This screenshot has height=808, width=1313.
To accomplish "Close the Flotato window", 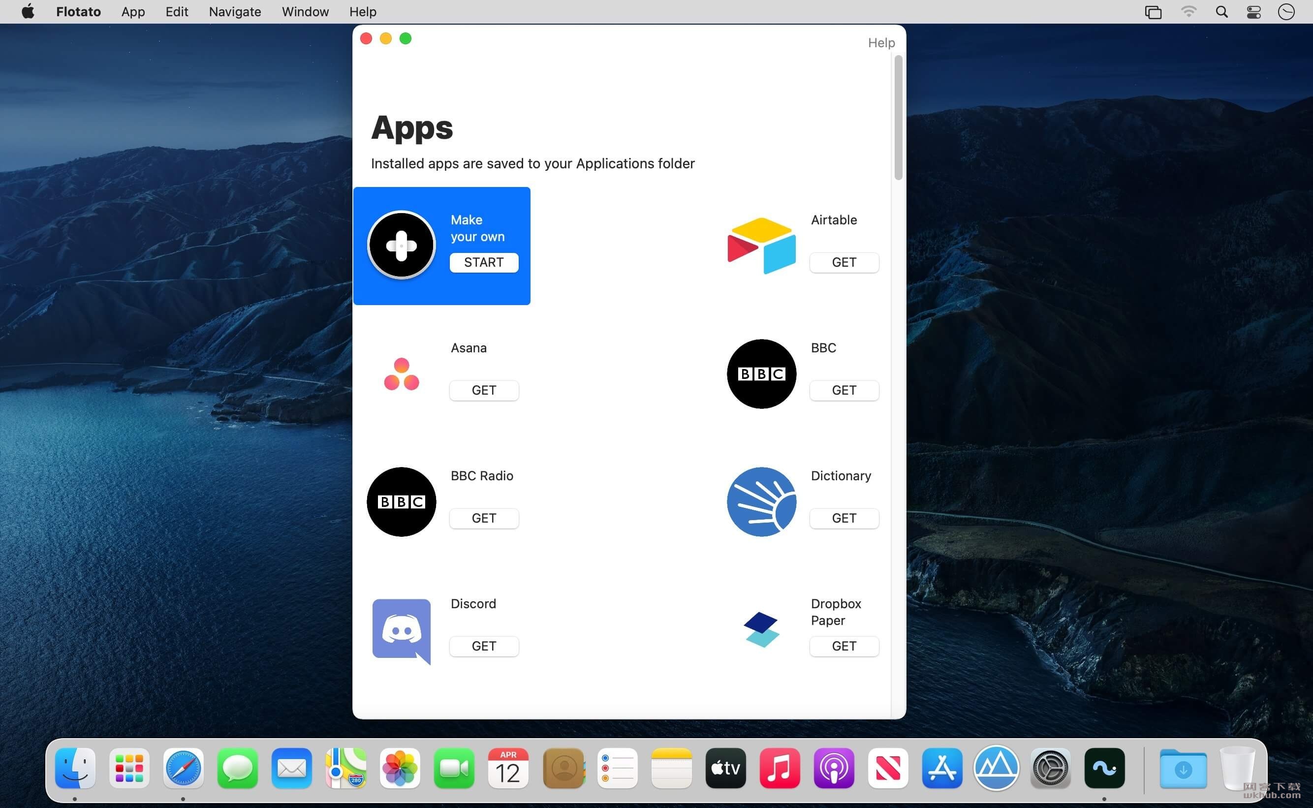I will coord(366,38).
